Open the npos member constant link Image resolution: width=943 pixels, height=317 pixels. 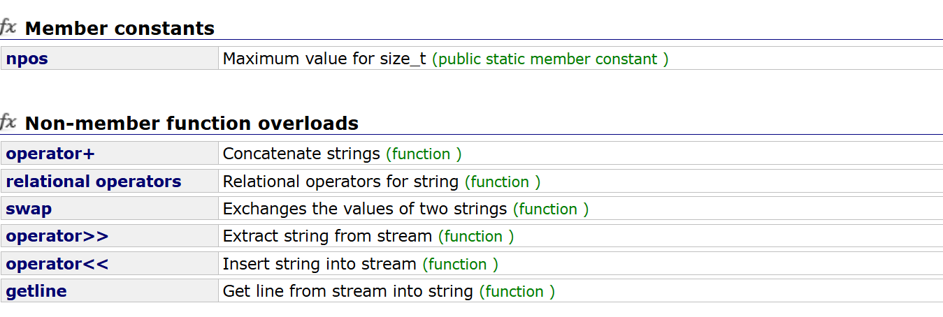point(27,59)
